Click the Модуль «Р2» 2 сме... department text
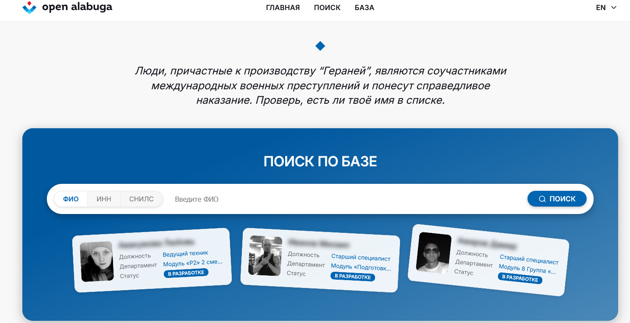630x323 pixels. point(193,263)
